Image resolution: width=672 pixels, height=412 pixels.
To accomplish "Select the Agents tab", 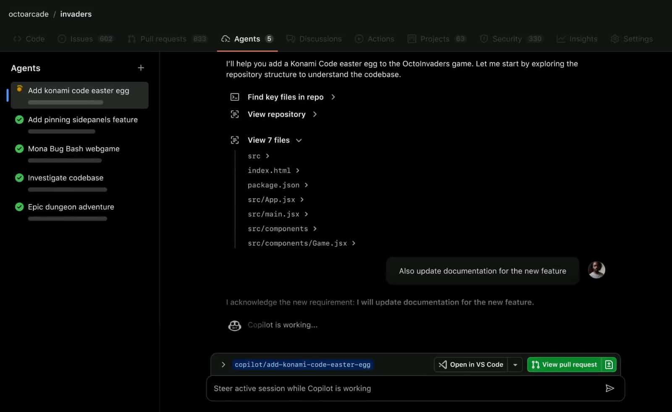I will coord(247,39).
